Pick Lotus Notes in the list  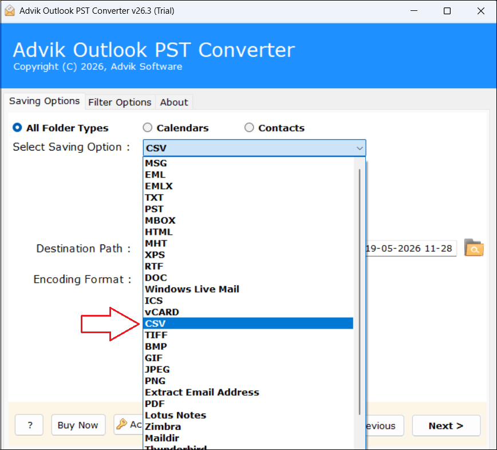pyautogui.click(x=249, y=415)
